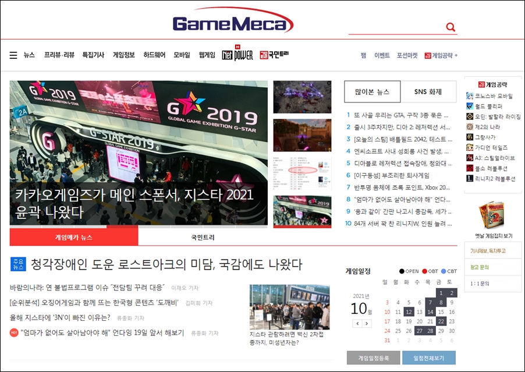This screenshot has width=525, height=372.
Task: Switch to 많이본 뉴스 tab
Action: pos(373,91)
